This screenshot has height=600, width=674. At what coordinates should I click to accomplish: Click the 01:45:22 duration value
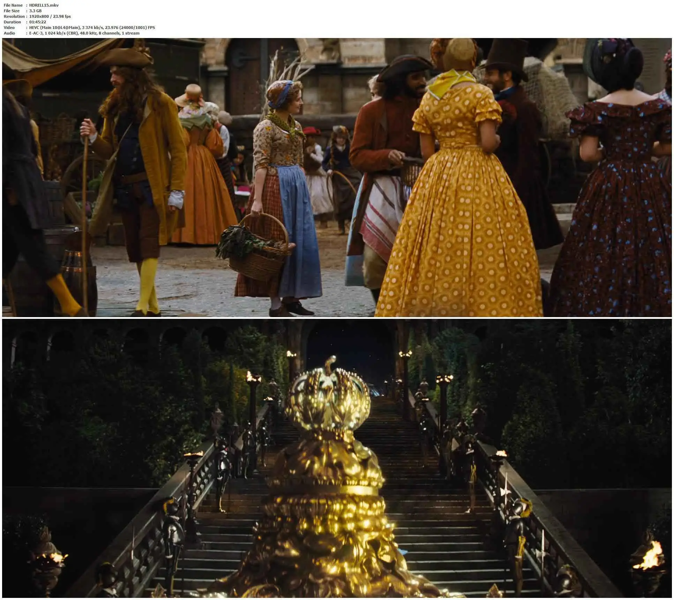pyautogui.click(x=38, y=22)
